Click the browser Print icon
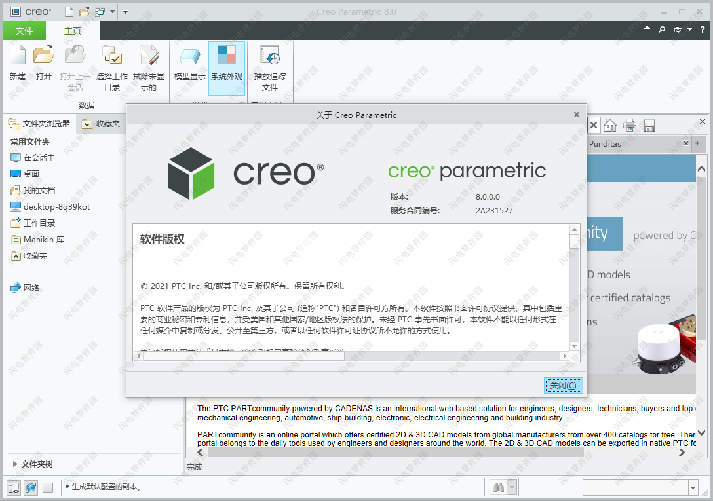This screenshot has width=713, height=501. (630, 125)
